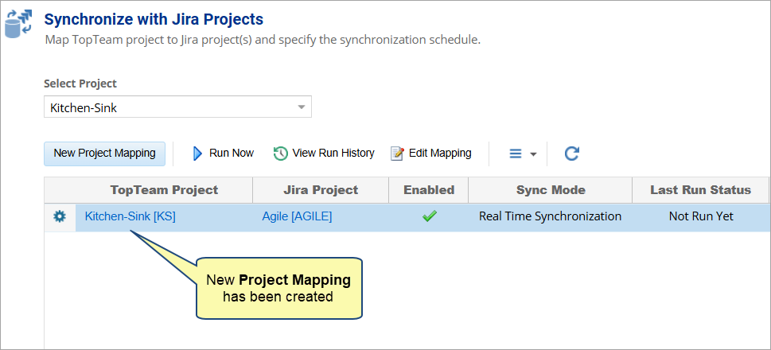
Task: Open the Kitchen-Sink [KS] project link
Action: (x=130, y=216)
